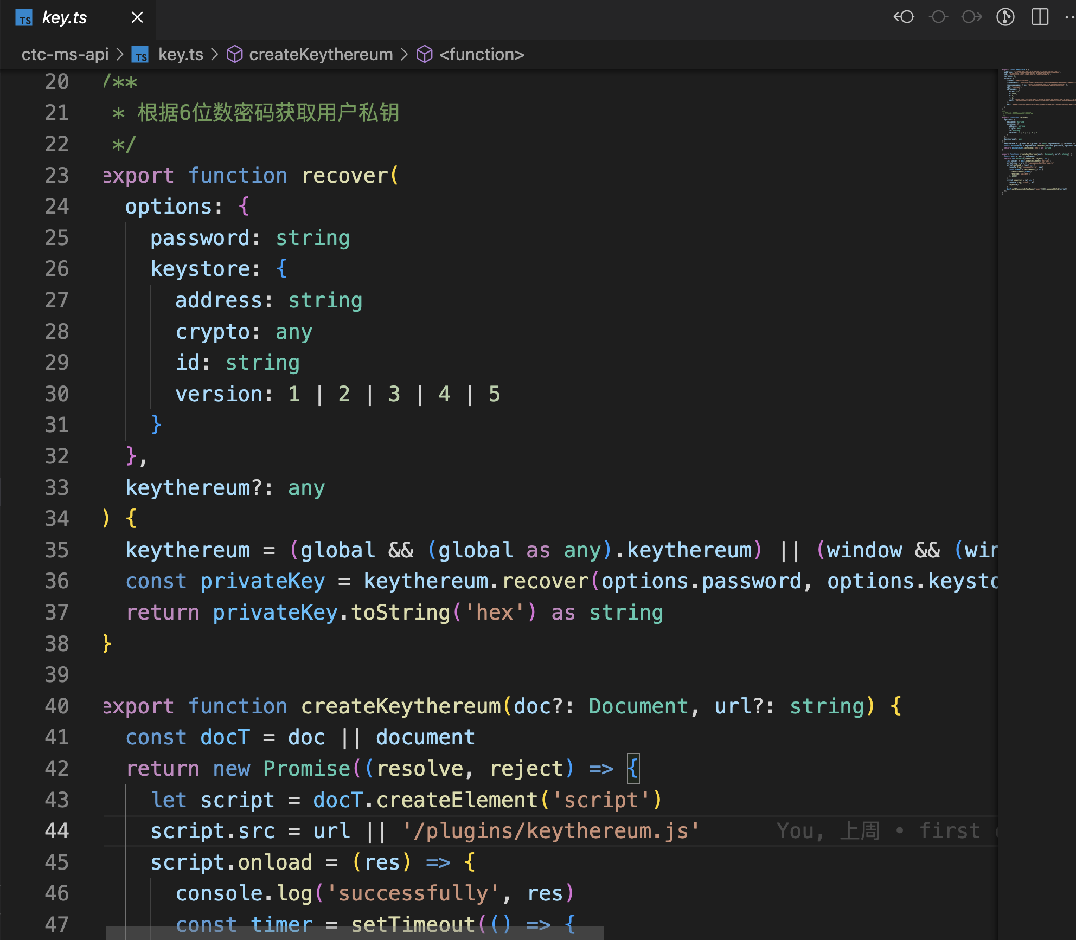Click the TypeScript file icon on key.ts tab

[x=24, y=18]
